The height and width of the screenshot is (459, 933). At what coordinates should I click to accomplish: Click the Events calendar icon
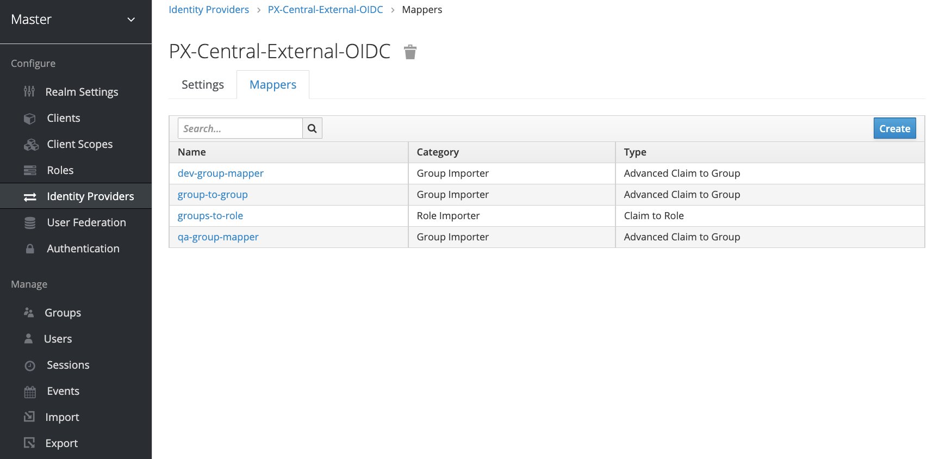30,392
